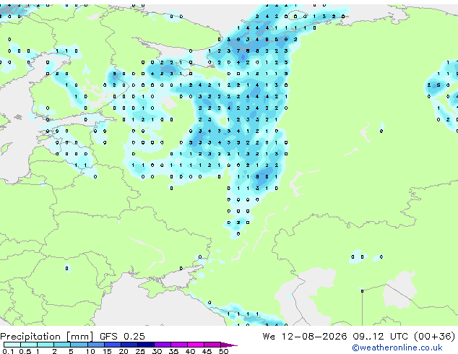Click the 25 mm dark blue legend swatch

(x=145, y=345)
